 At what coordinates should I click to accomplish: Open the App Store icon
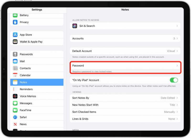[15, 35]
